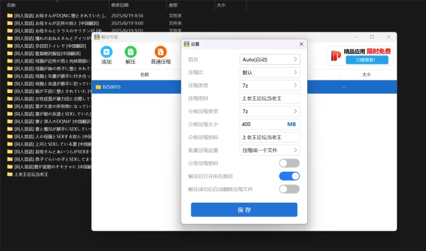This screenshot has width=426, height=251.
Task: Click the 大小 column header in 解压专家
Action: tap(366, 74)
